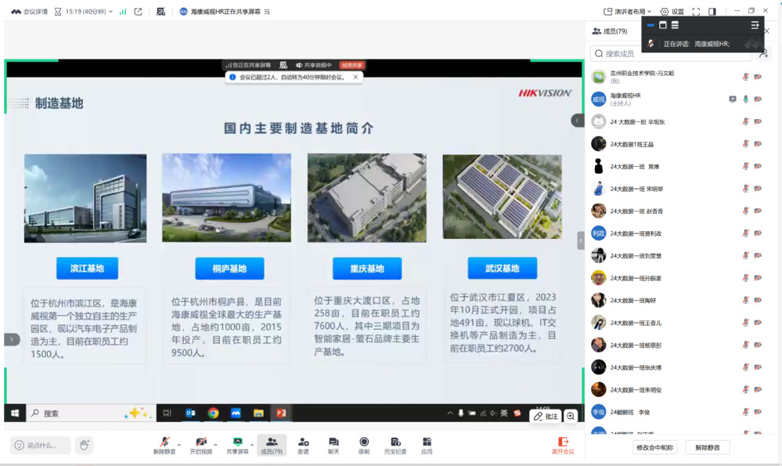Click the raise hand icon
The width and height of the screenshot is (782, 466).
pos(85,445)
